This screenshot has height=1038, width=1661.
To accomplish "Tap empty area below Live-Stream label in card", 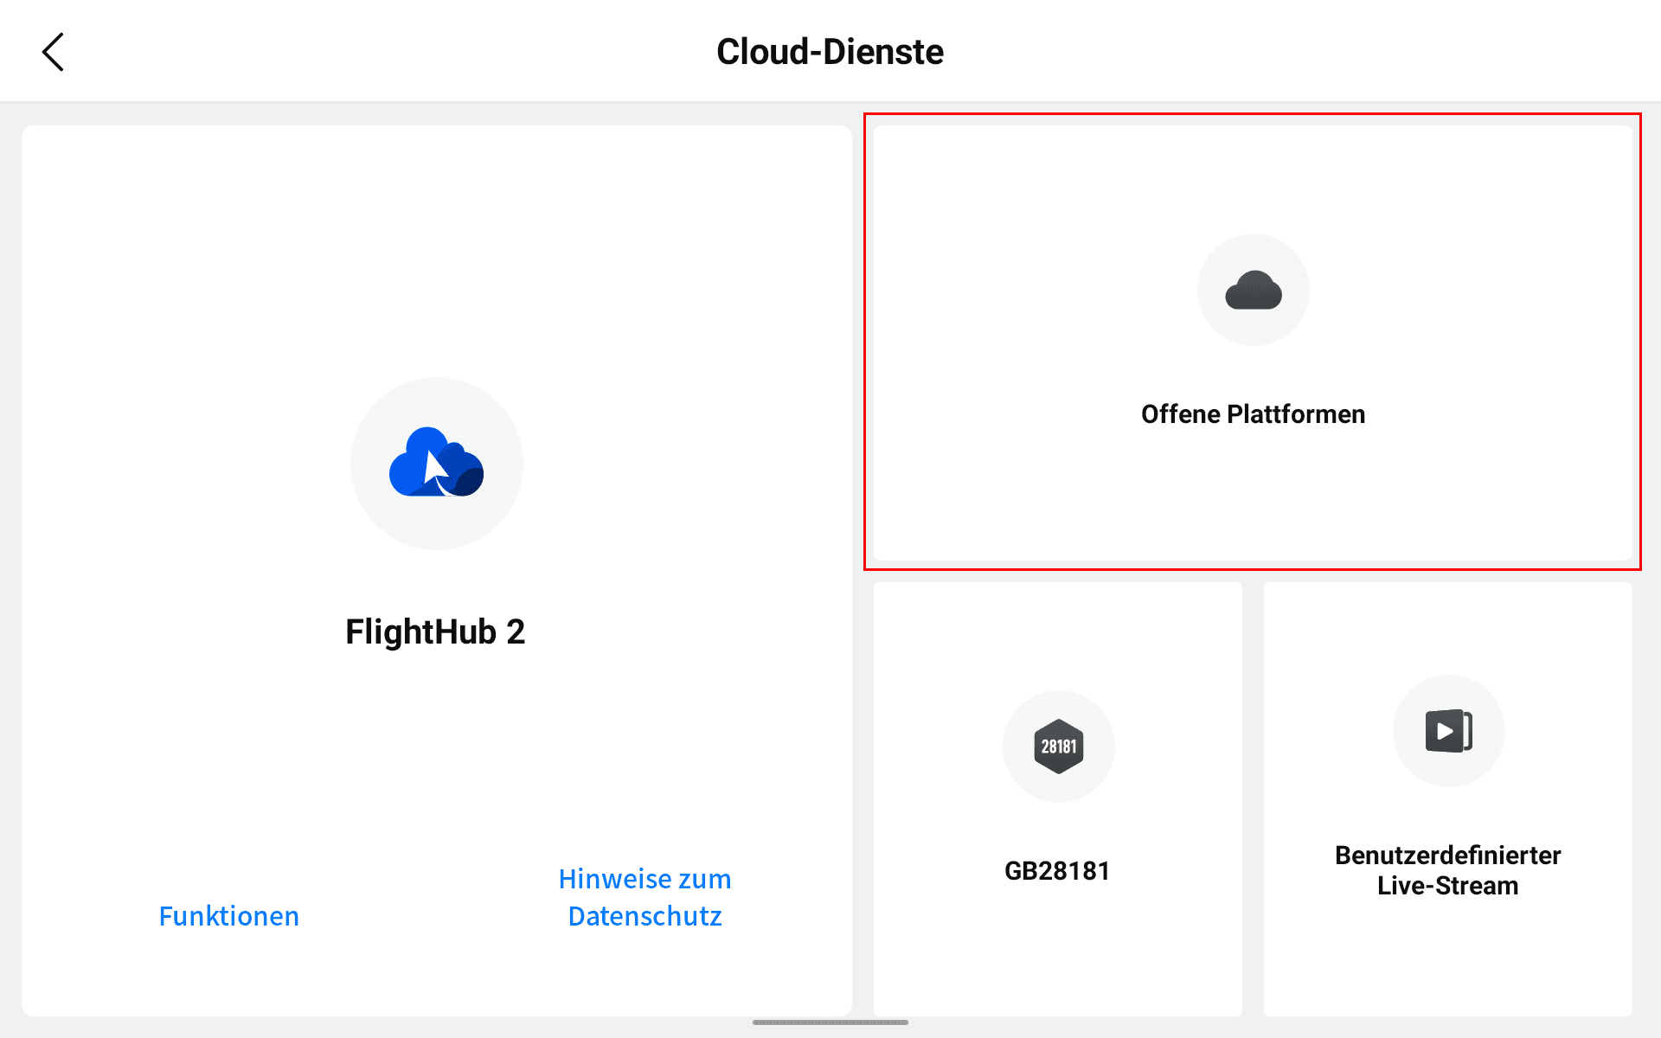I will pos(1447,960).
